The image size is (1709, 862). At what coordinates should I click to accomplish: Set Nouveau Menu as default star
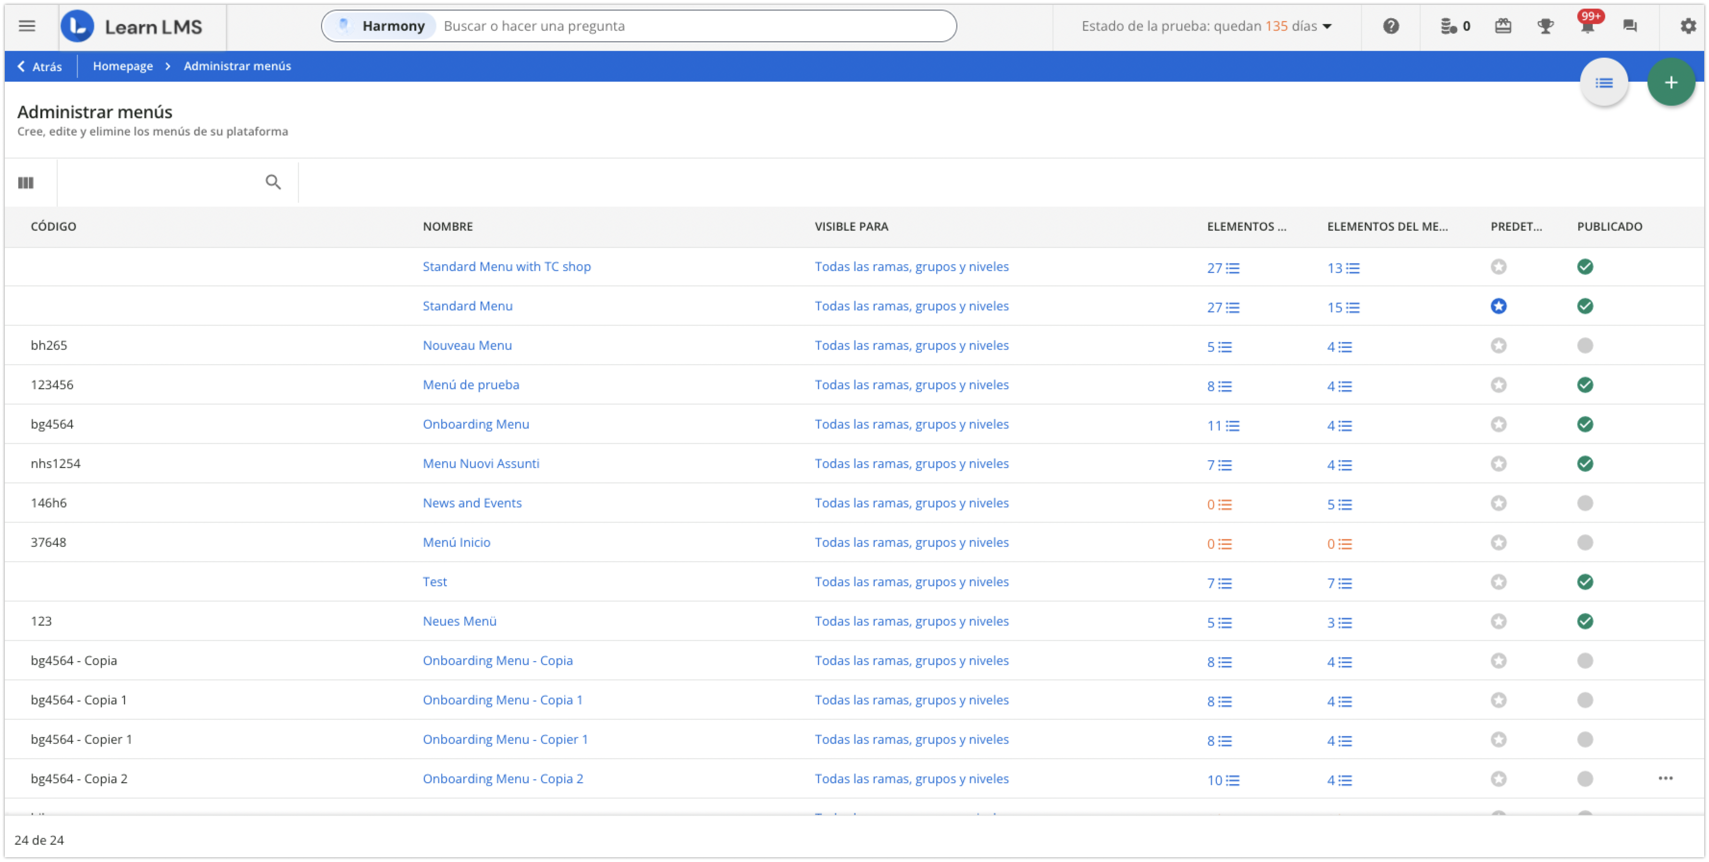pos(1498,345)
